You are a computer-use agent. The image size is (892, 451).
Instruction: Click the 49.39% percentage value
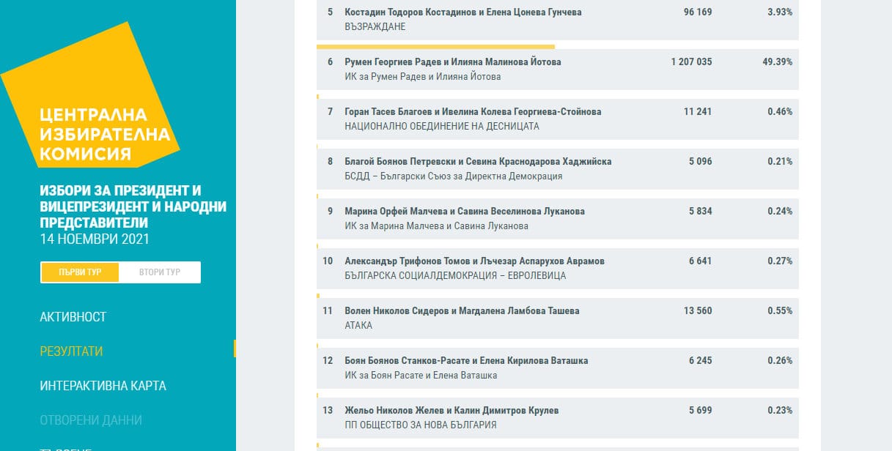point(777,62)
